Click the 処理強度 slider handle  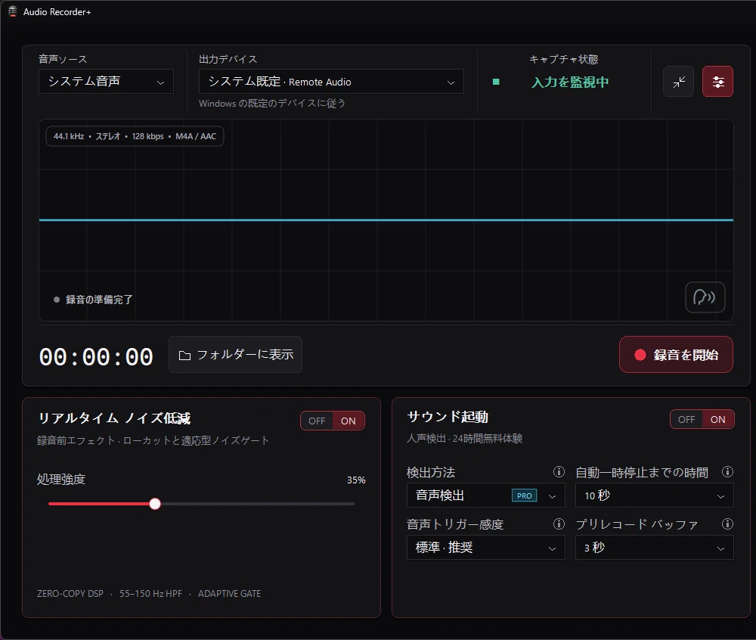[x=155, y=504]
